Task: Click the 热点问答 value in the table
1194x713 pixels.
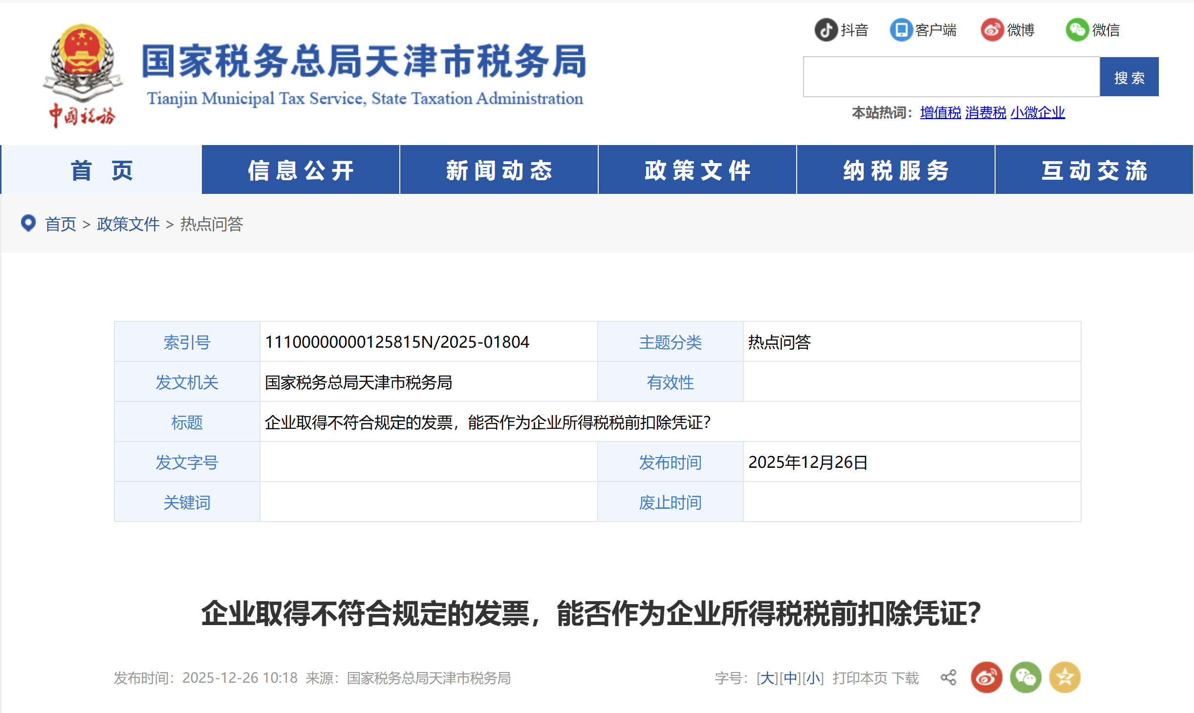Action: tap(780, 342)
